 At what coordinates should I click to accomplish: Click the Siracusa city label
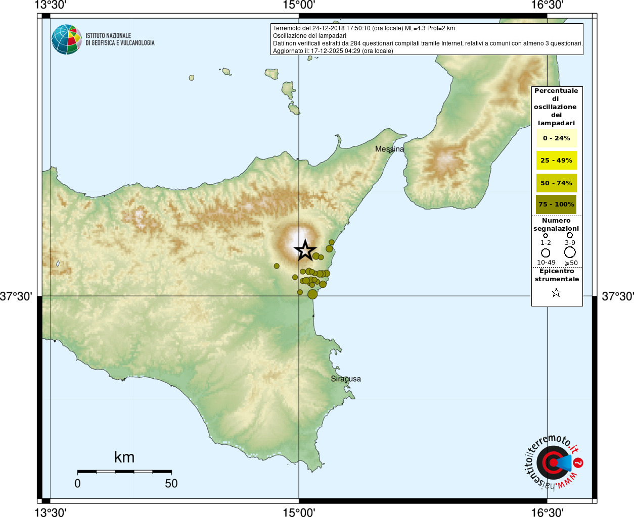346,379
